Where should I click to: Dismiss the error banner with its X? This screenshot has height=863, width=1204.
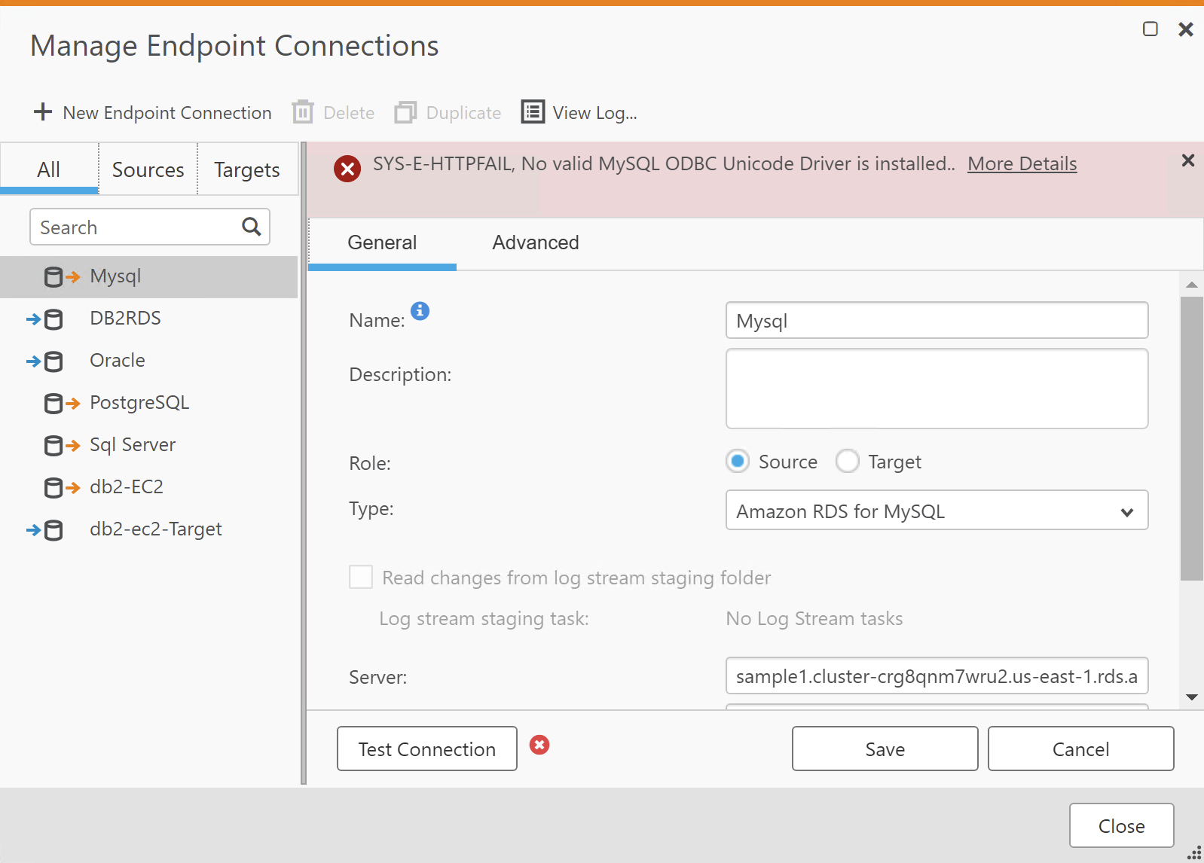1187,160
